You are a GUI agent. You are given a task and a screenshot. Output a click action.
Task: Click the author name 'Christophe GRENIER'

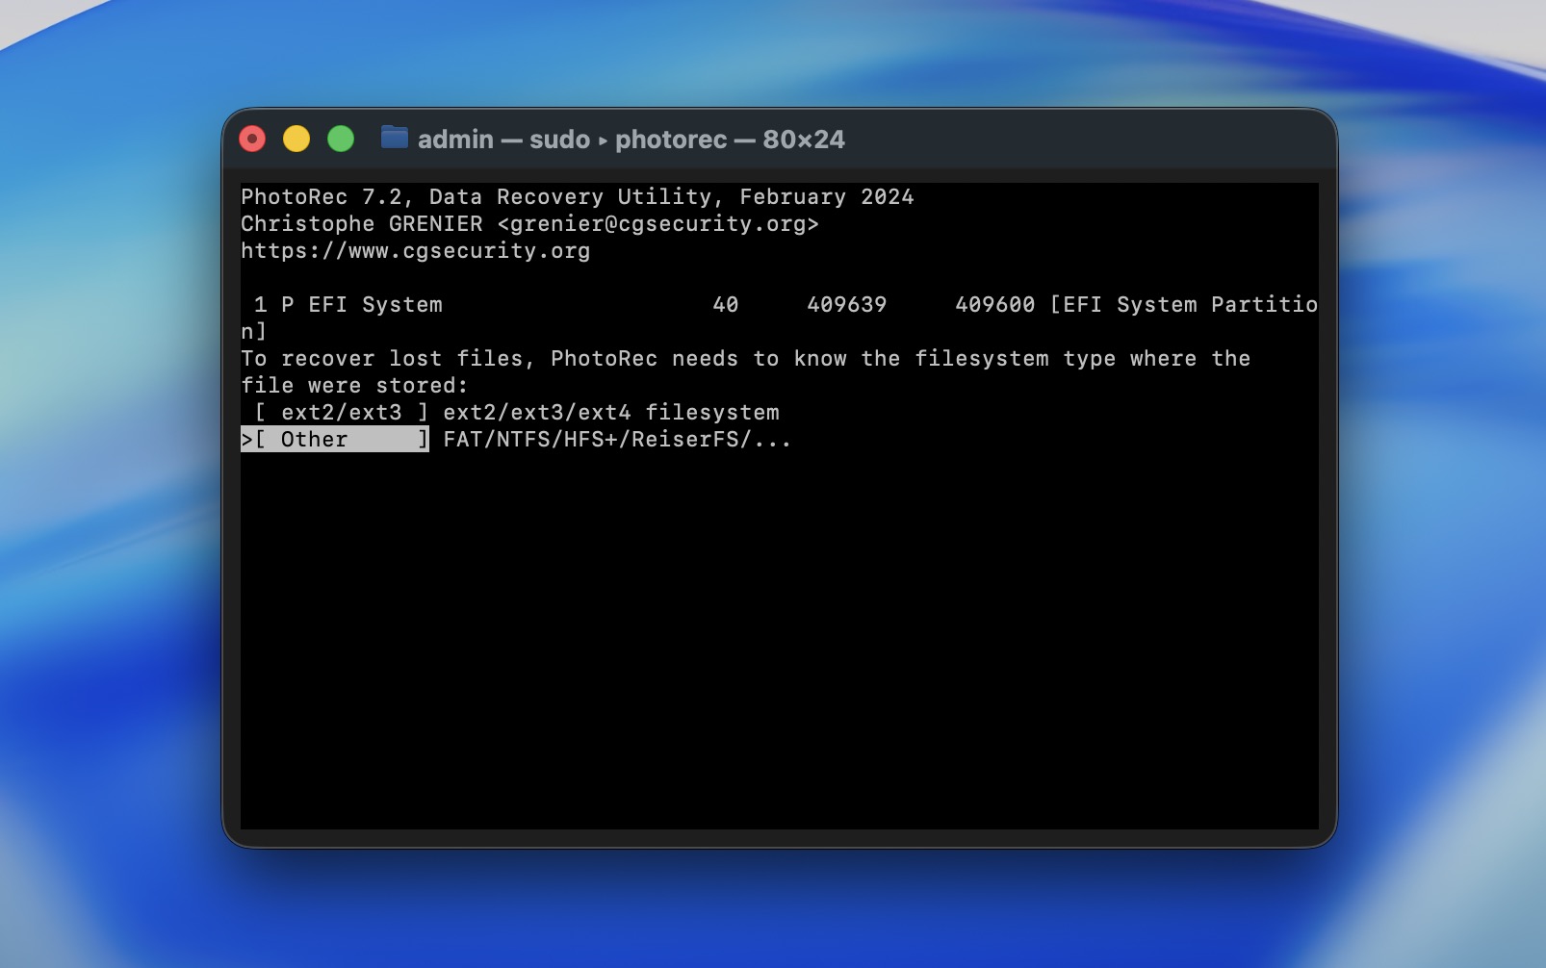361,224
